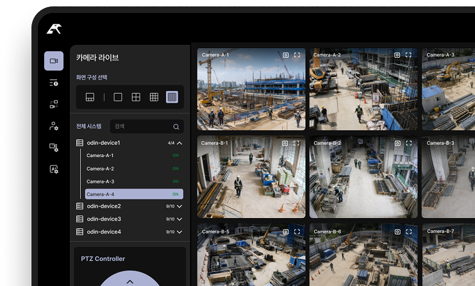
Task: Click the odin-device2 server icon
Action: pos(79,206)
